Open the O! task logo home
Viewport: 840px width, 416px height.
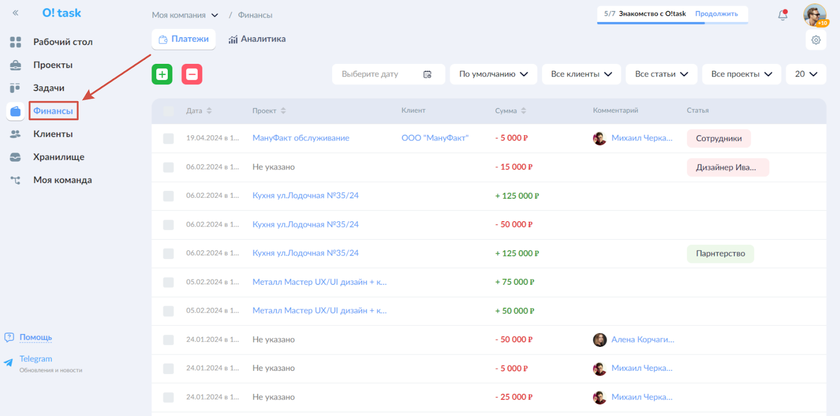pos(61,13)
